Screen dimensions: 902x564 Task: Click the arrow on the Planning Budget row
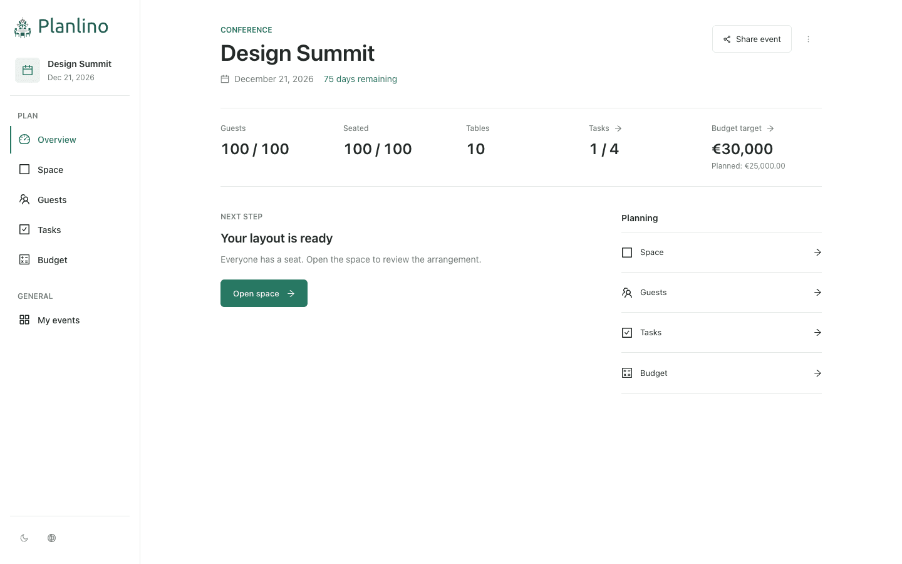point(817,373)
